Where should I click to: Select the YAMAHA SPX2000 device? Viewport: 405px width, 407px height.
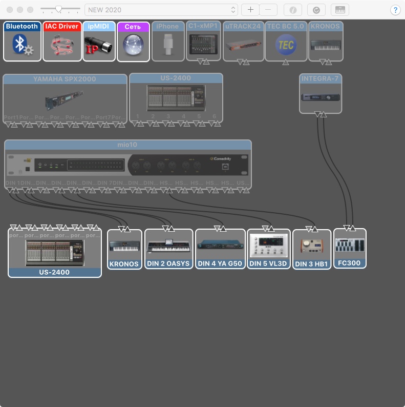(x=65, y=98)
